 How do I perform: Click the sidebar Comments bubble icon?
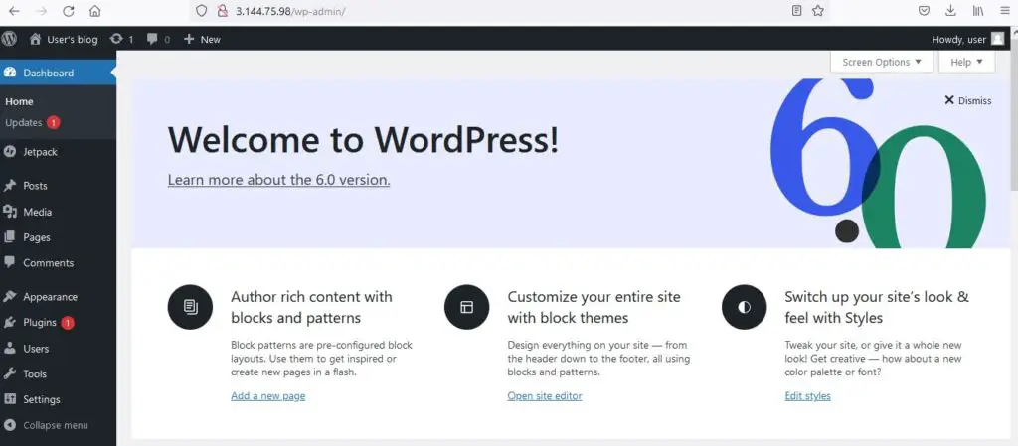[x=10, y=262]
